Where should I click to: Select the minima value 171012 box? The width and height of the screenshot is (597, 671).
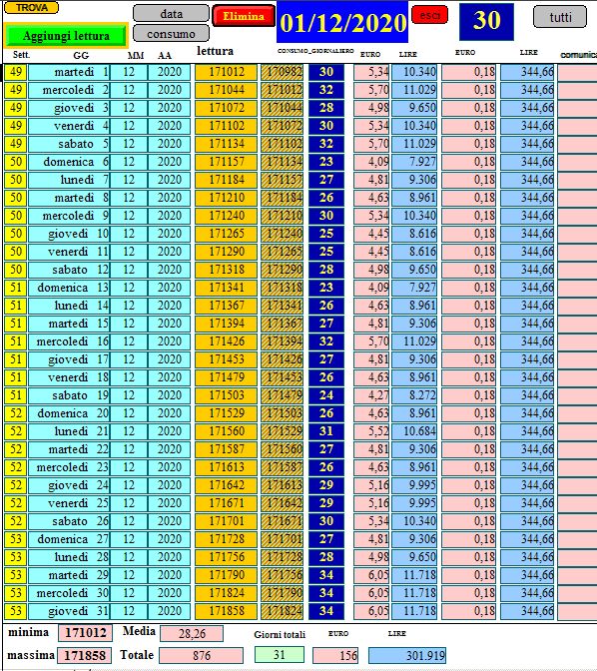(86, 632)
